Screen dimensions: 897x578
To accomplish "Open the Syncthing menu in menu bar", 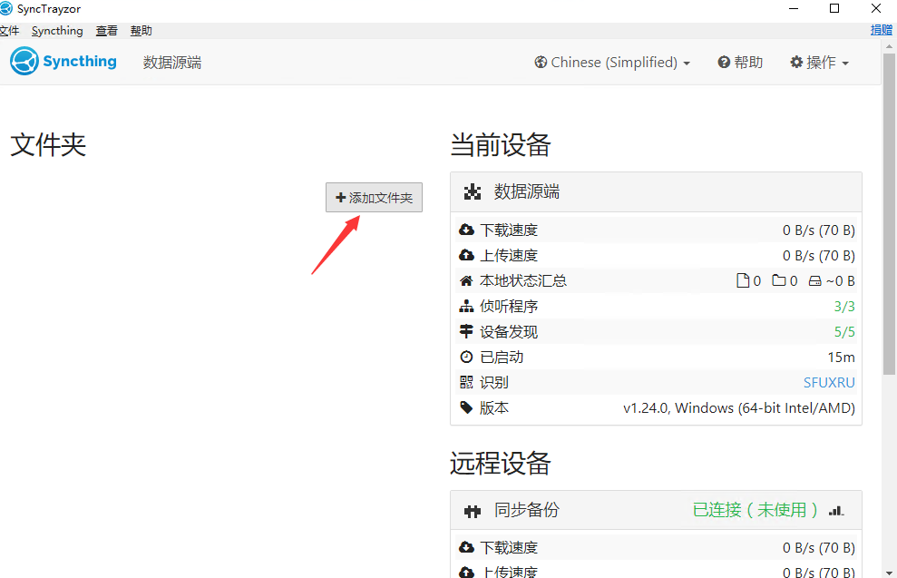I will pyautogui.click(x=57, y=31).
